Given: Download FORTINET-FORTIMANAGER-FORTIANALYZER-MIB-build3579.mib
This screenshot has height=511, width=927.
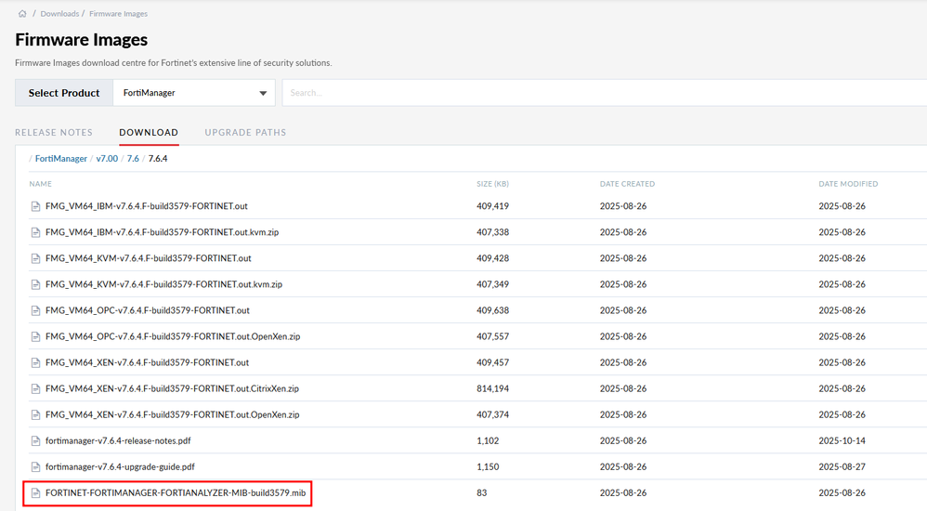Looking at the screenshot, I should pyautogui.click(x=176, y=492).
